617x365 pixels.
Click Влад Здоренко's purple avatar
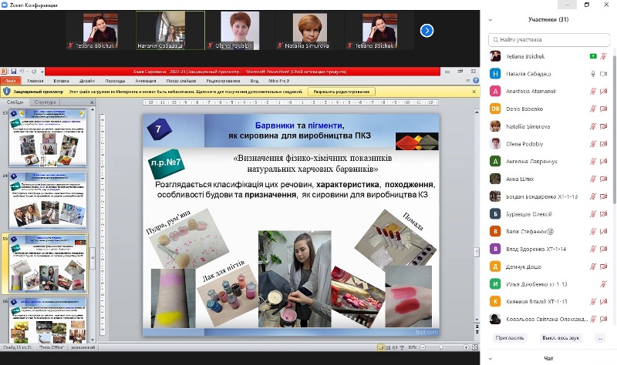click(495, 249)
